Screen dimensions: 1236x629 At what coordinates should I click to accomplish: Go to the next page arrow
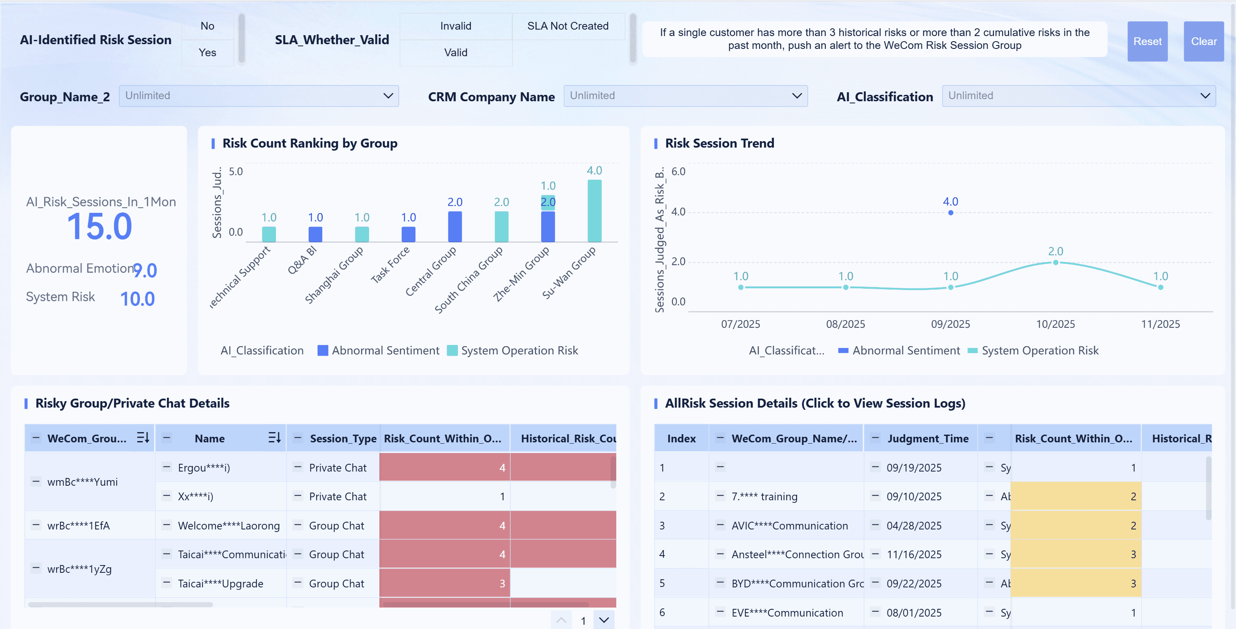coord(603,620)
